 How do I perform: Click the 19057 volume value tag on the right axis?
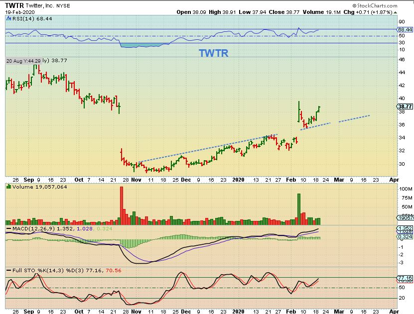(406, 217)
